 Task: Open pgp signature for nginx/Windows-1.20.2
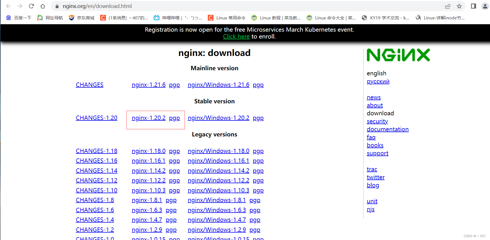tap(258, 118)
